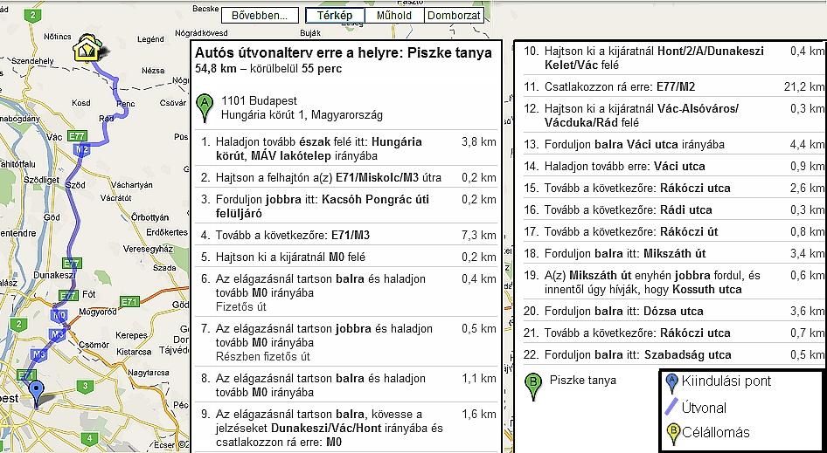Open the Bővebben... button
Viewport: 827px width, 453px height.
pos(260,16)
